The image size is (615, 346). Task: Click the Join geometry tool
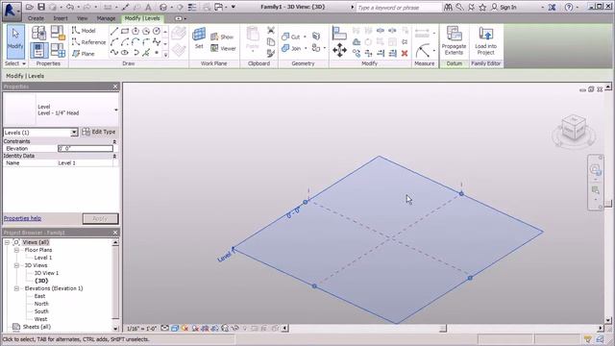point(291,48)
